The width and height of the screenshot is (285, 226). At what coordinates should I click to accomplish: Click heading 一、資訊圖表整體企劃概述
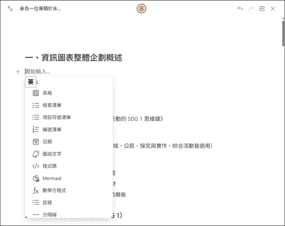[x=74, y=57]
